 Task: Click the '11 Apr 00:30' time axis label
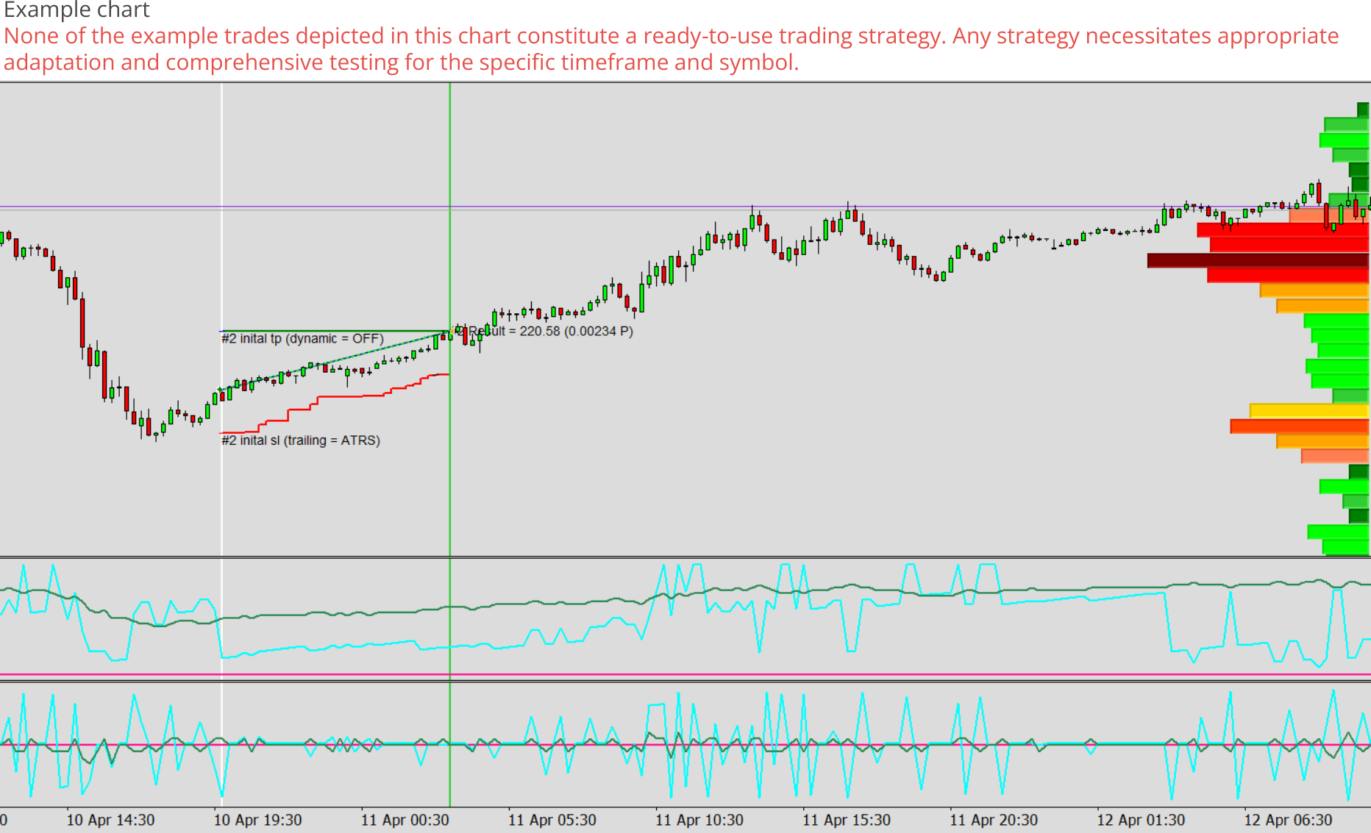(x=405, y=820)
